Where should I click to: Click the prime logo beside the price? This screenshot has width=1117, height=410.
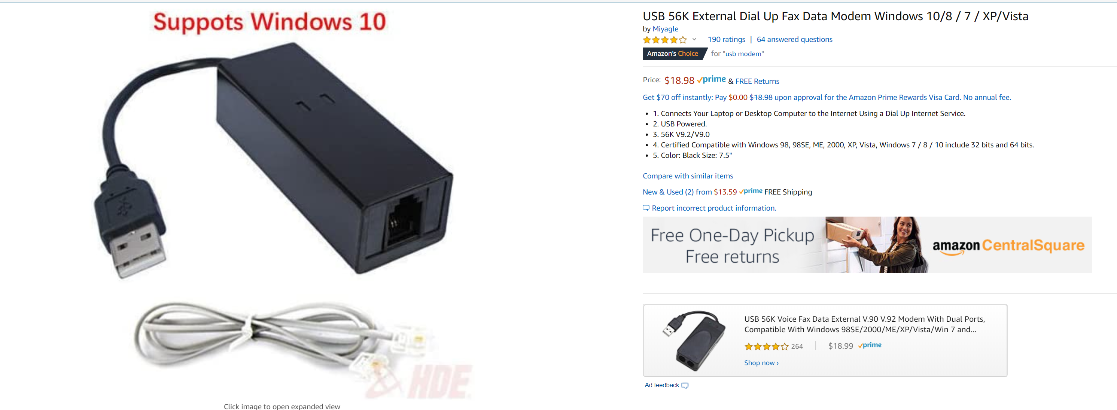pos(711,80)
